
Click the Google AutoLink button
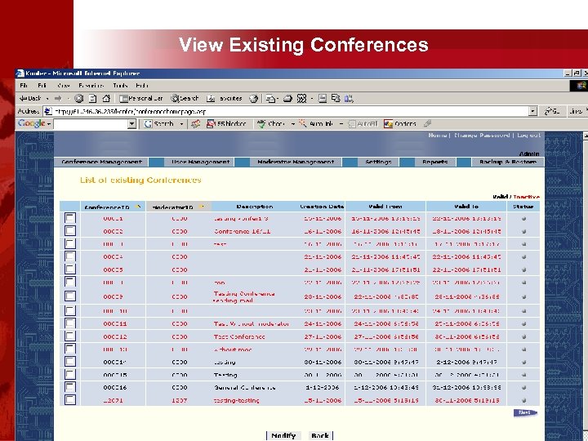coord(316,124)
